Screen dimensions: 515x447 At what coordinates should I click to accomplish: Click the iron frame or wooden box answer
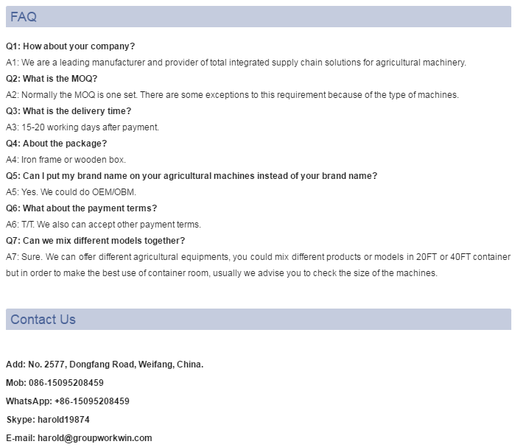point(66,160)
